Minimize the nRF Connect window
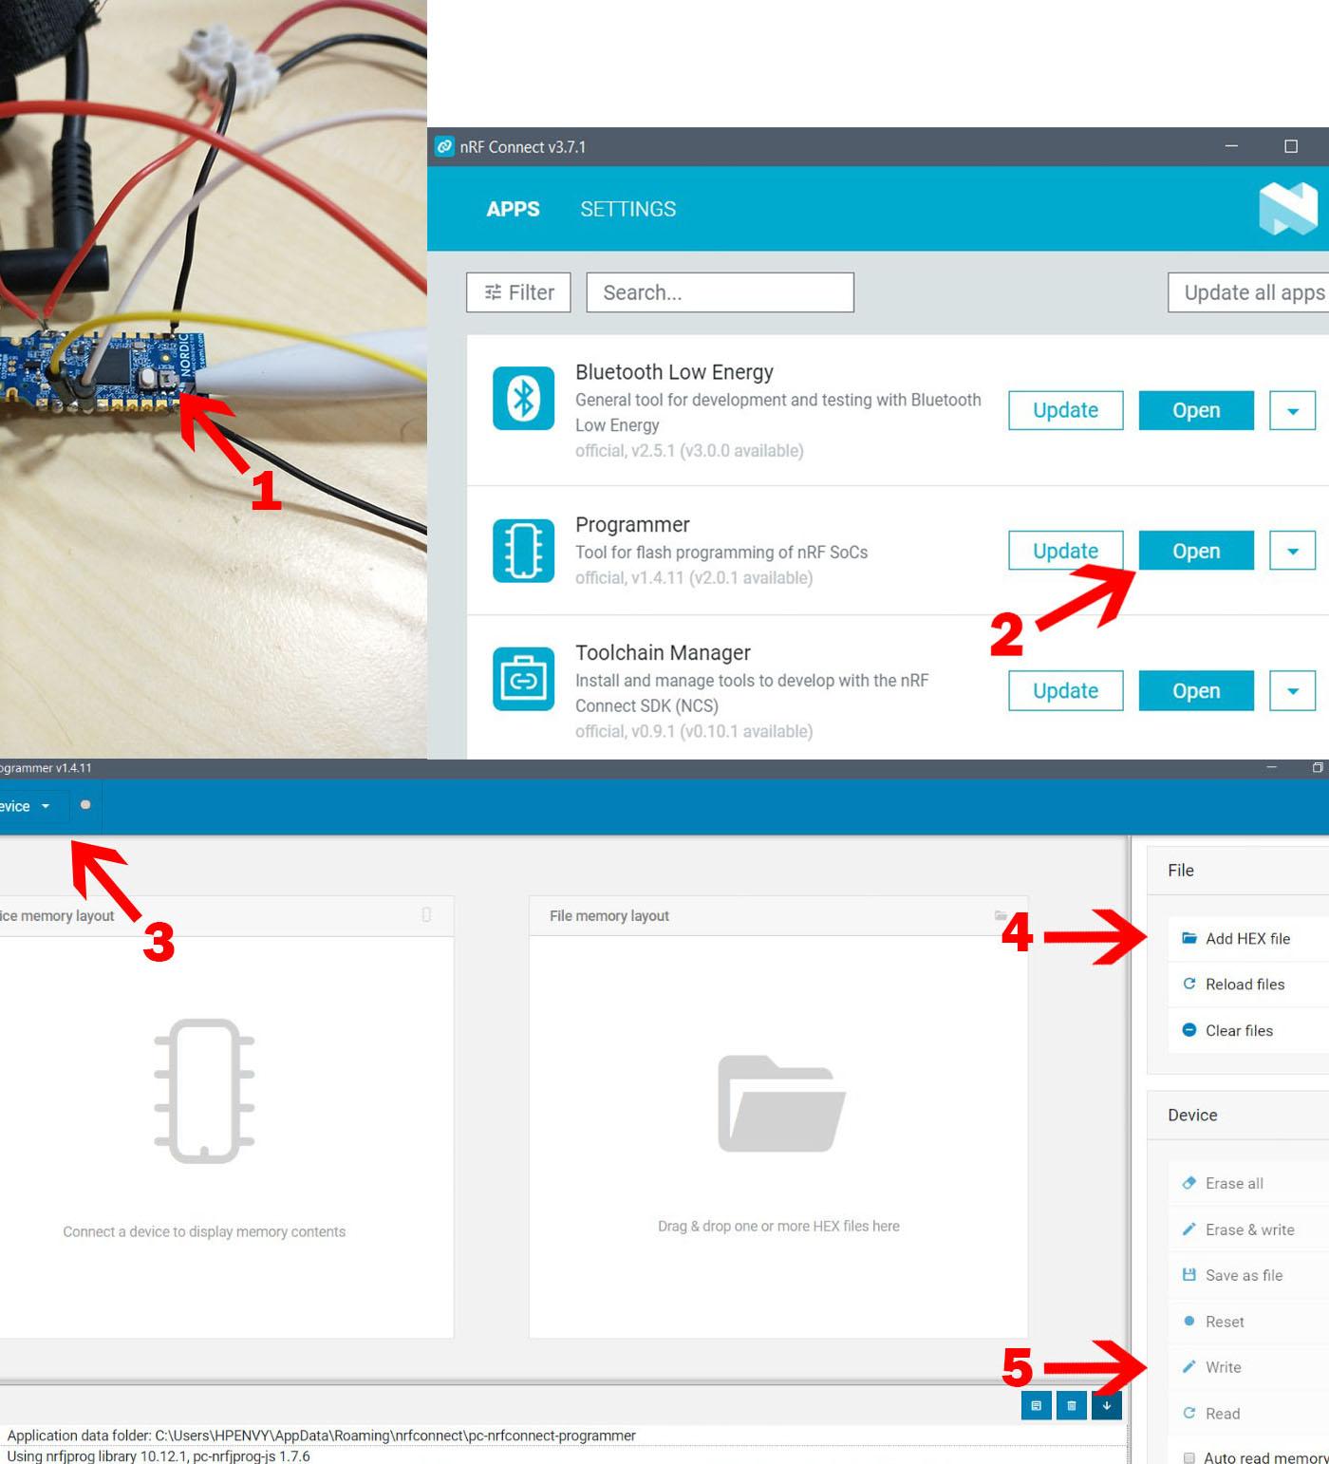 click(x=1231, y=146)
